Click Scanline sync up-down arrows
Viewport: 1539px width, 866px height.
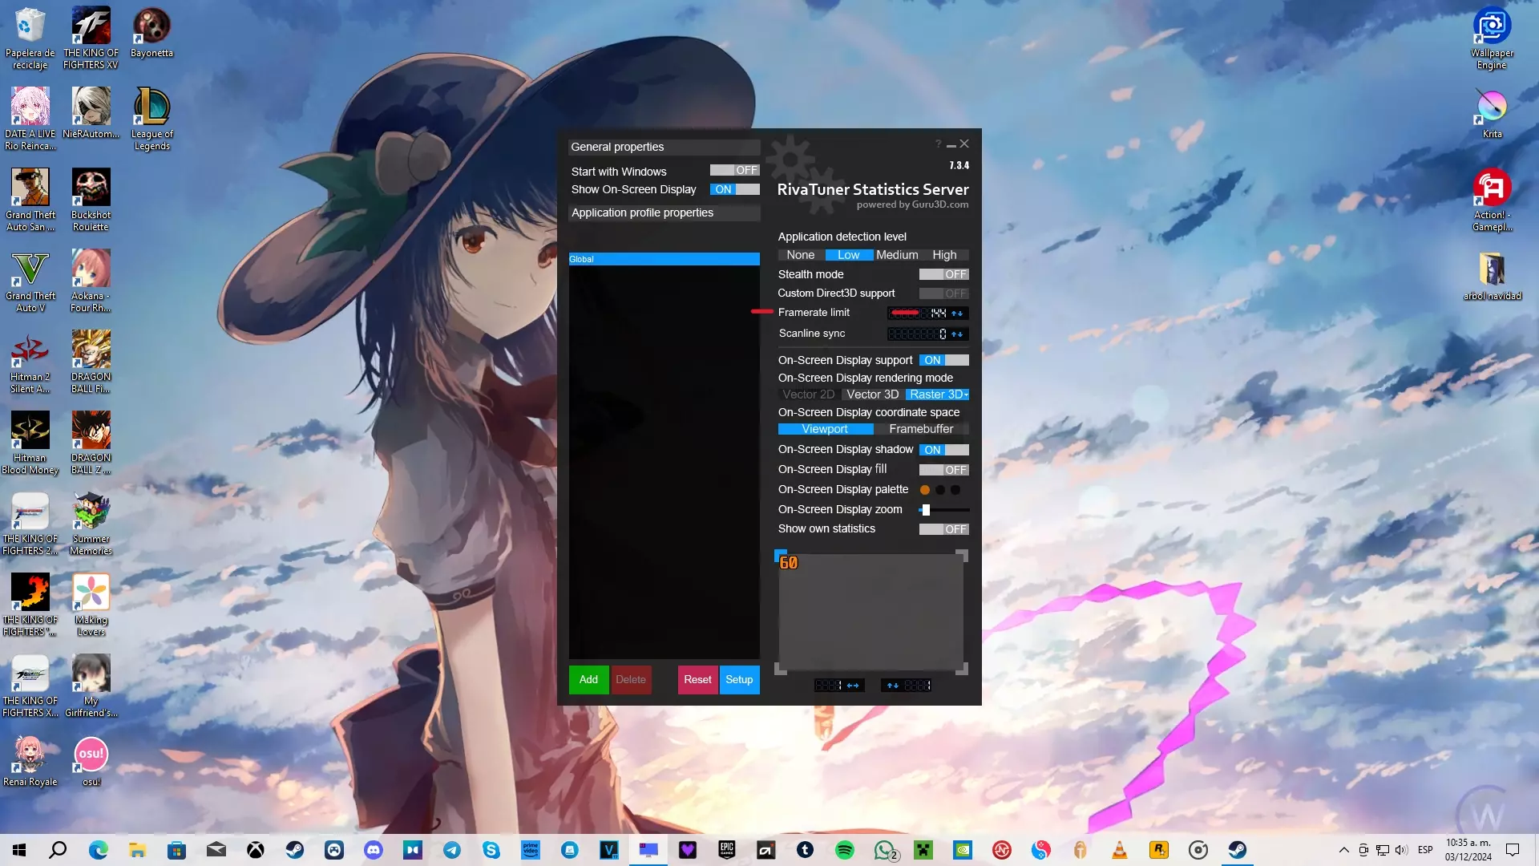point(957,334)
